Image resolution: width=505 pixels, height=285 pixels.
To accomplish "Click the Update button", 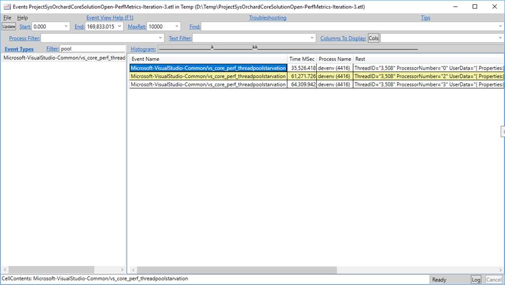I will [9, 27].
